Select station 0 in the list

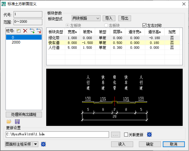(x=24, y=37)
